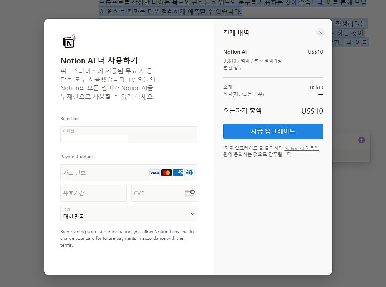Viewport: 386px width, 287px height.
Task: Focus the CVC input field
Action: (x=164, y=193)
